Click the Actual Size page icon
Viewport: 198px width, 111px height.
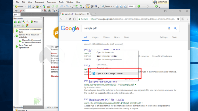pos(117,6)
